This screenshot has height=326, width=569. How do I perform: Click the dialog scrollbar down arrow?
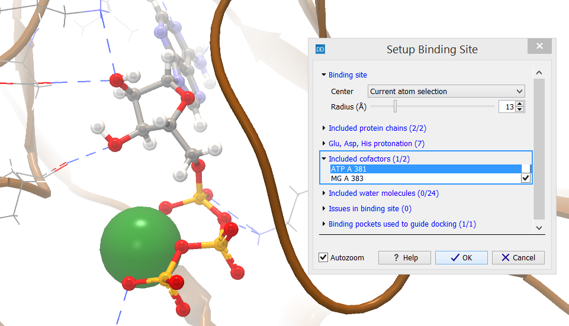pyautogui.click(x=539, y=228)
